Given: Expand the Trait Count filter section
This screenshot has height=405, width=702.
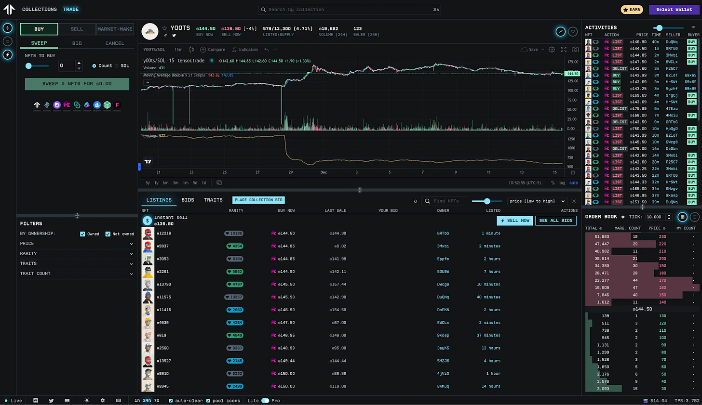Looking at the screenshot, I should pos(77,274).
